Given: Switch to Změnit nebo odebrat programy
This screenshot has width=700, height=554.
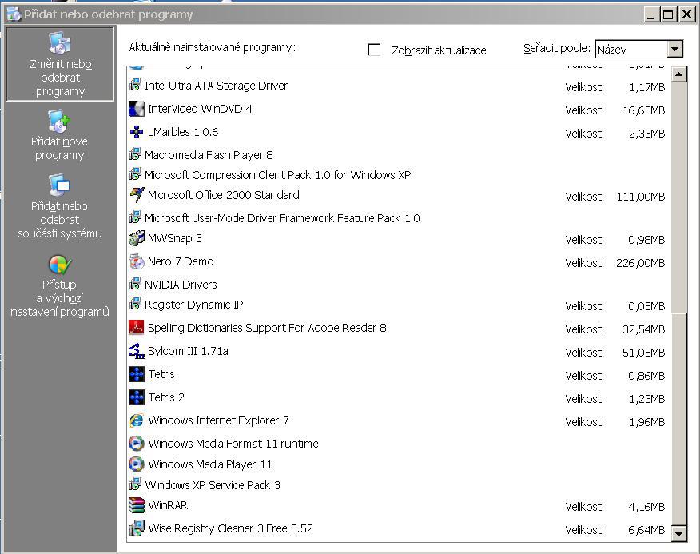Looking at the screenshot, I should point(60,64).
